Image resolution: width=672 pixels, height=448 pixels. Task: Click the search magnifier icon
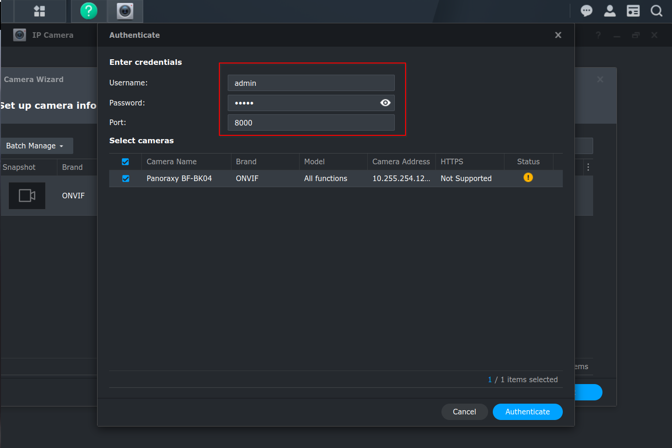click(x=656, y=11)
